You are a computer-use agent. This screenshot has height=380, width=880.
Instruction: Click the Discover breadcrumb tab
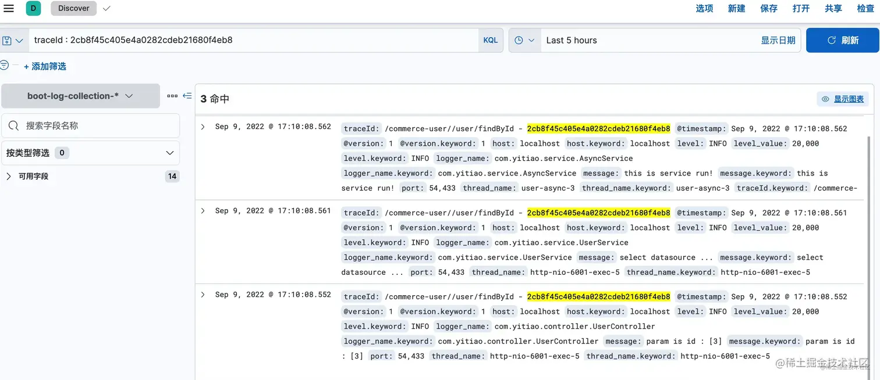(74, 8)
